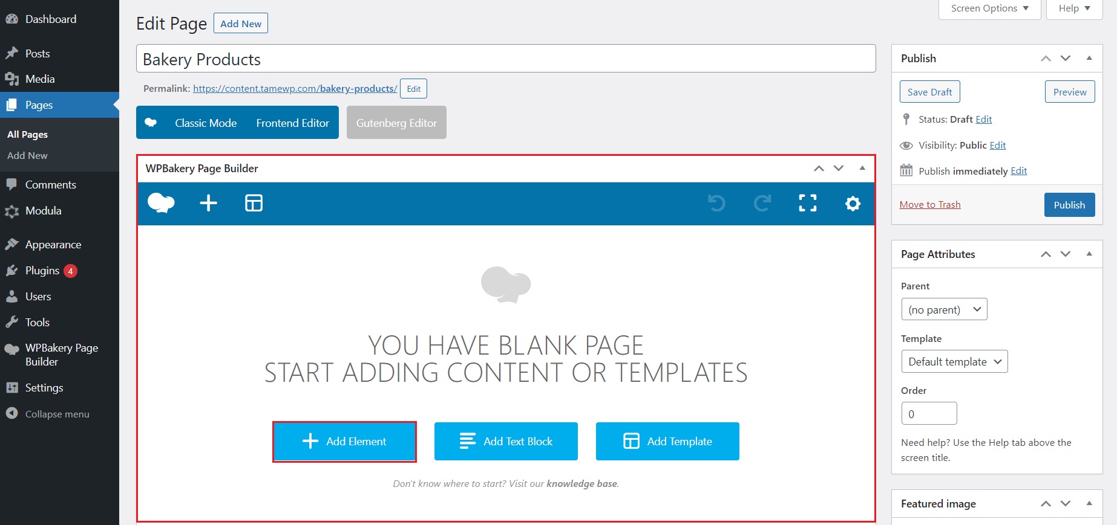
Task: Click the blue Publish button
Action: [x=1069, y=205]
